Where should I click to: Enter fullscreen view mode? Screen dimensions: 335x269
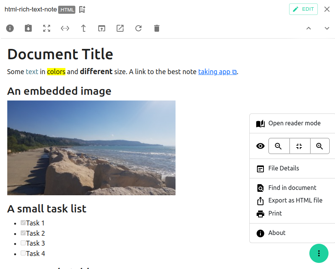[x=47, y=28]
